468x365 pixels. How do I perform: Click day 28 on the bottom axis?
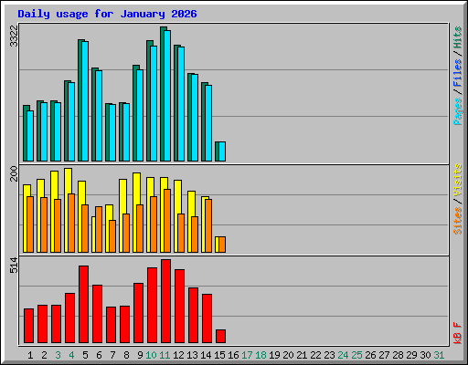(398, 355)
